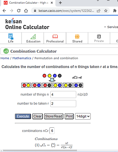This screenshot has height=152, width=118.
Task: Open a new browser tab
Action: tap(60, 3)
